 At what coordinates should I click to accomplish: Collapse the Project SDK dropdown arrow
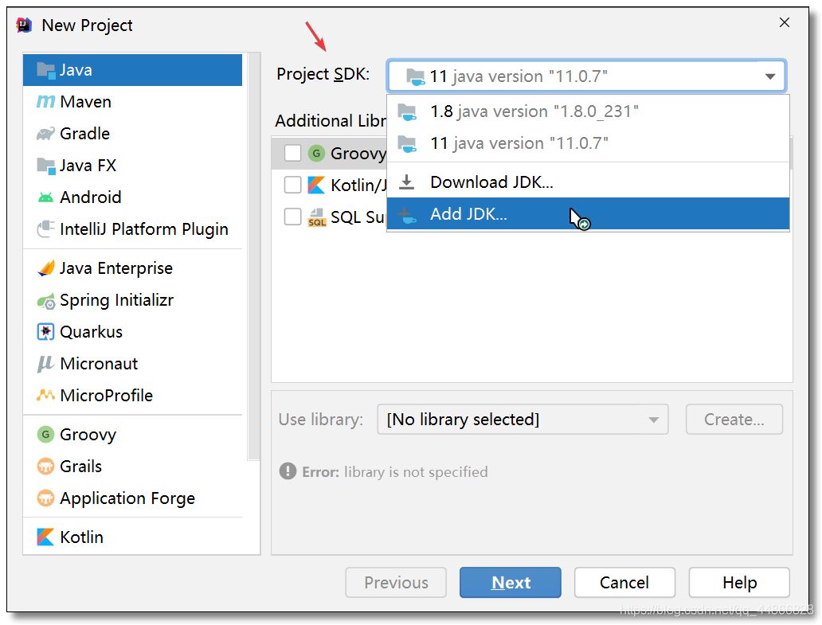(769, 76)
